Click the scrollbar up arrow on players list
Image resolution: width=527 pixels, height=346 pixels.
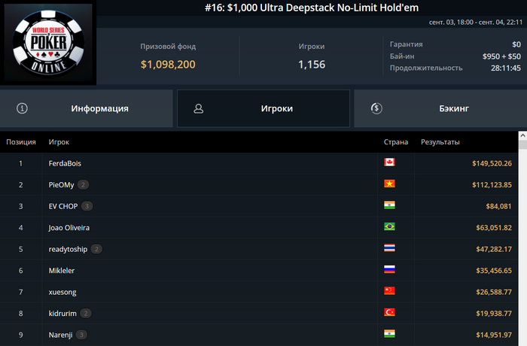click(522, 135)
